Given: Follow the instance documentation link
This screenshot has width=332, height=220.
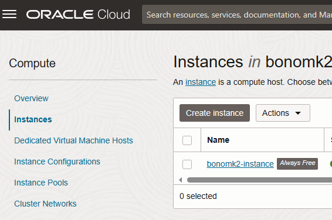Looking at the screenshot, I should click(201, 82).
